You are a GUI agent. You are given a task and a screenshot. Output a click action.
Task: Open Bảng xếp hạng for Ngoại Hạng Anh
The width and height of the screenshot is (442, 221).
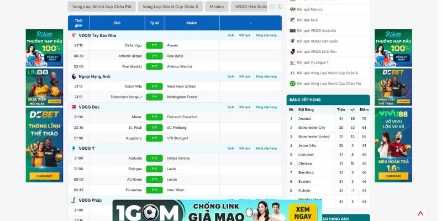click(x=266, y=76)
